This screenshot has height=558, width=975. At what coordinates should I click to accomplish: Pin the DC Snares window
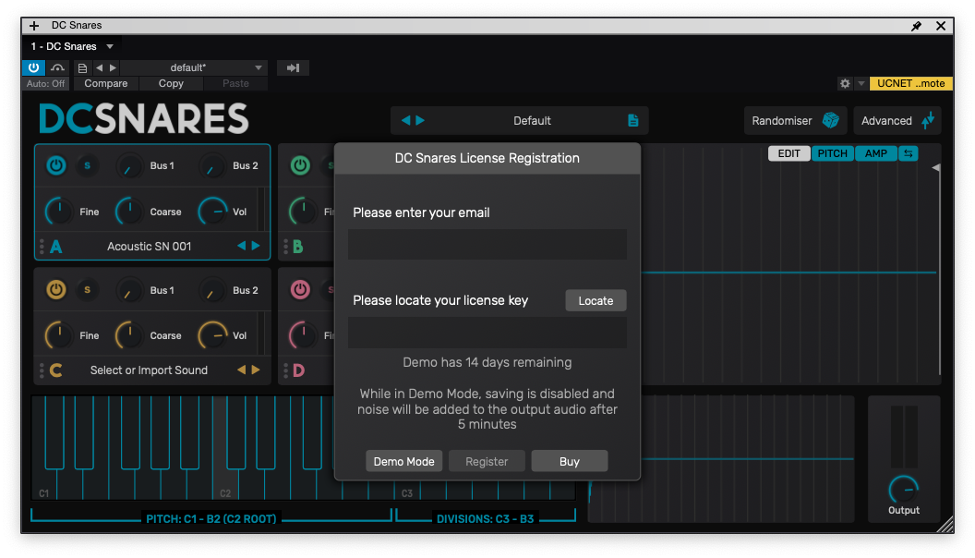tap(916, 26)
